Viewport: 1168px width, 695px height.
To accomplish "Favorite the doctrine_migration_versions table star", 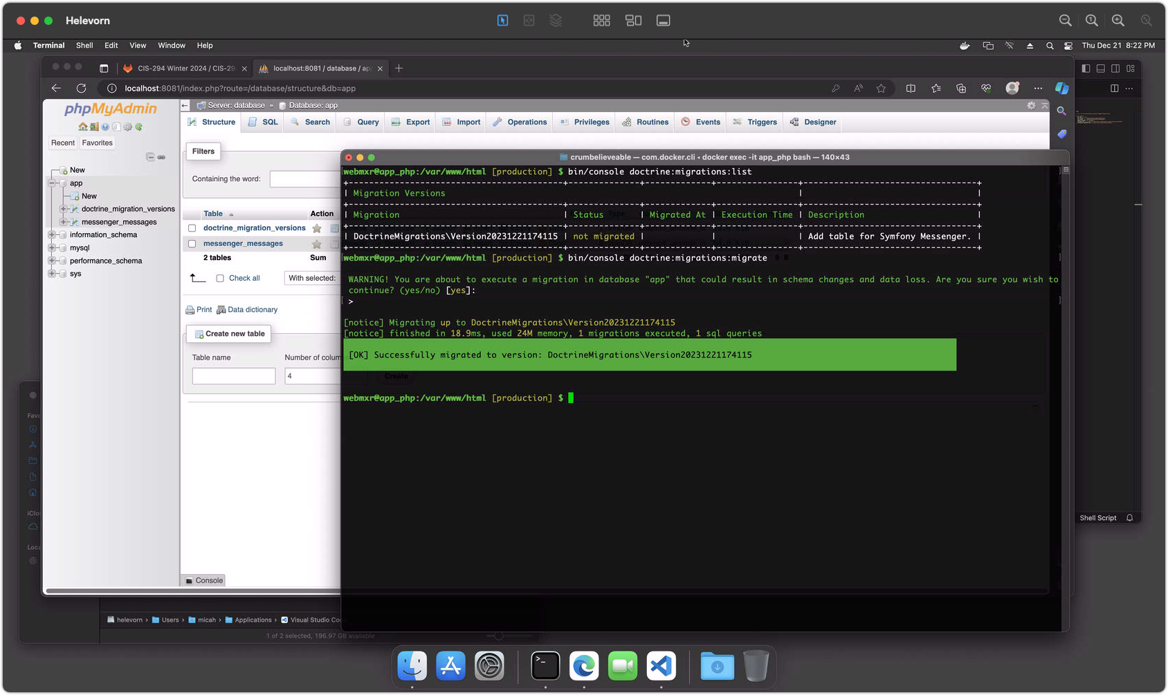I will pos(317,228).
